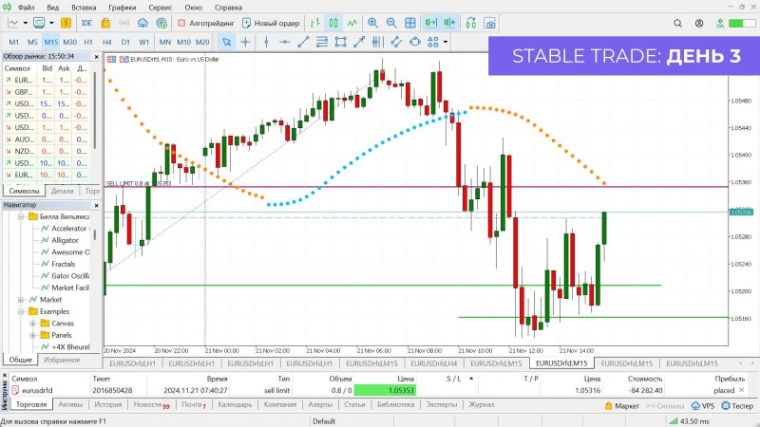The image size is (760, 427).
Task: Select the Fractals indicator
Action: click(63, 264)
